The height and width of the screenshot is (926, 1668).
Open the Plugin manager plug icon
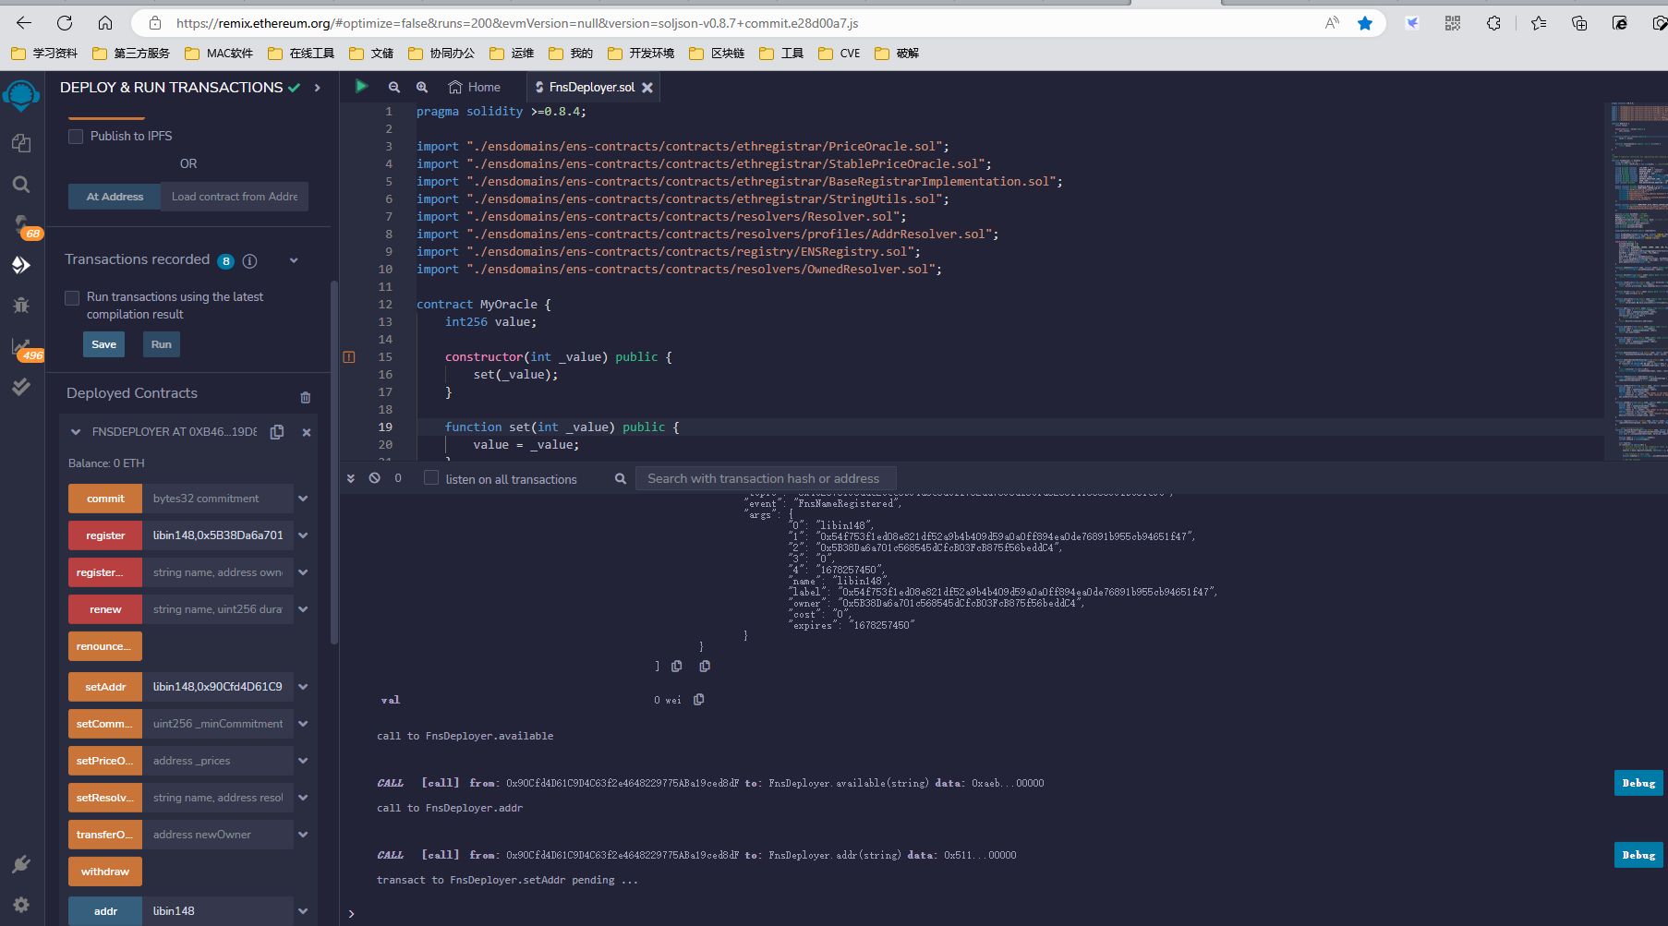point(21,865)
